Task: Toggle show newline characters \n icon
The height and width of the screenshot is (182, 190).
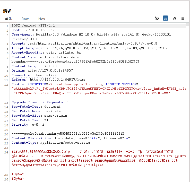Action: (x=174, y=18)
